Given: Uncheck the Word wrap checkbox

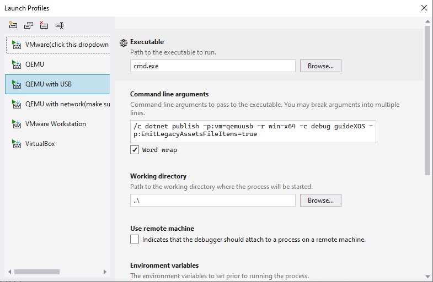Looking at the screenshot, I should (135, 150).
